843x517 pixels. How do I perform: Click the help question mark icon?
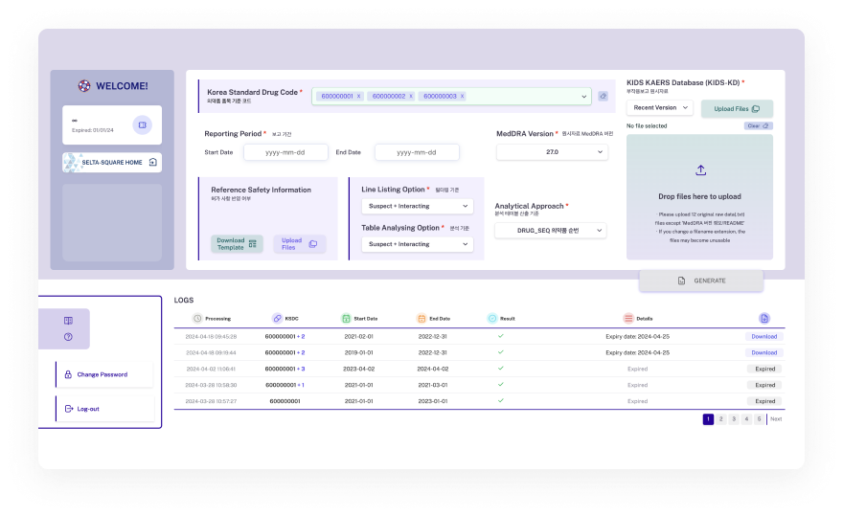(68, 336)
